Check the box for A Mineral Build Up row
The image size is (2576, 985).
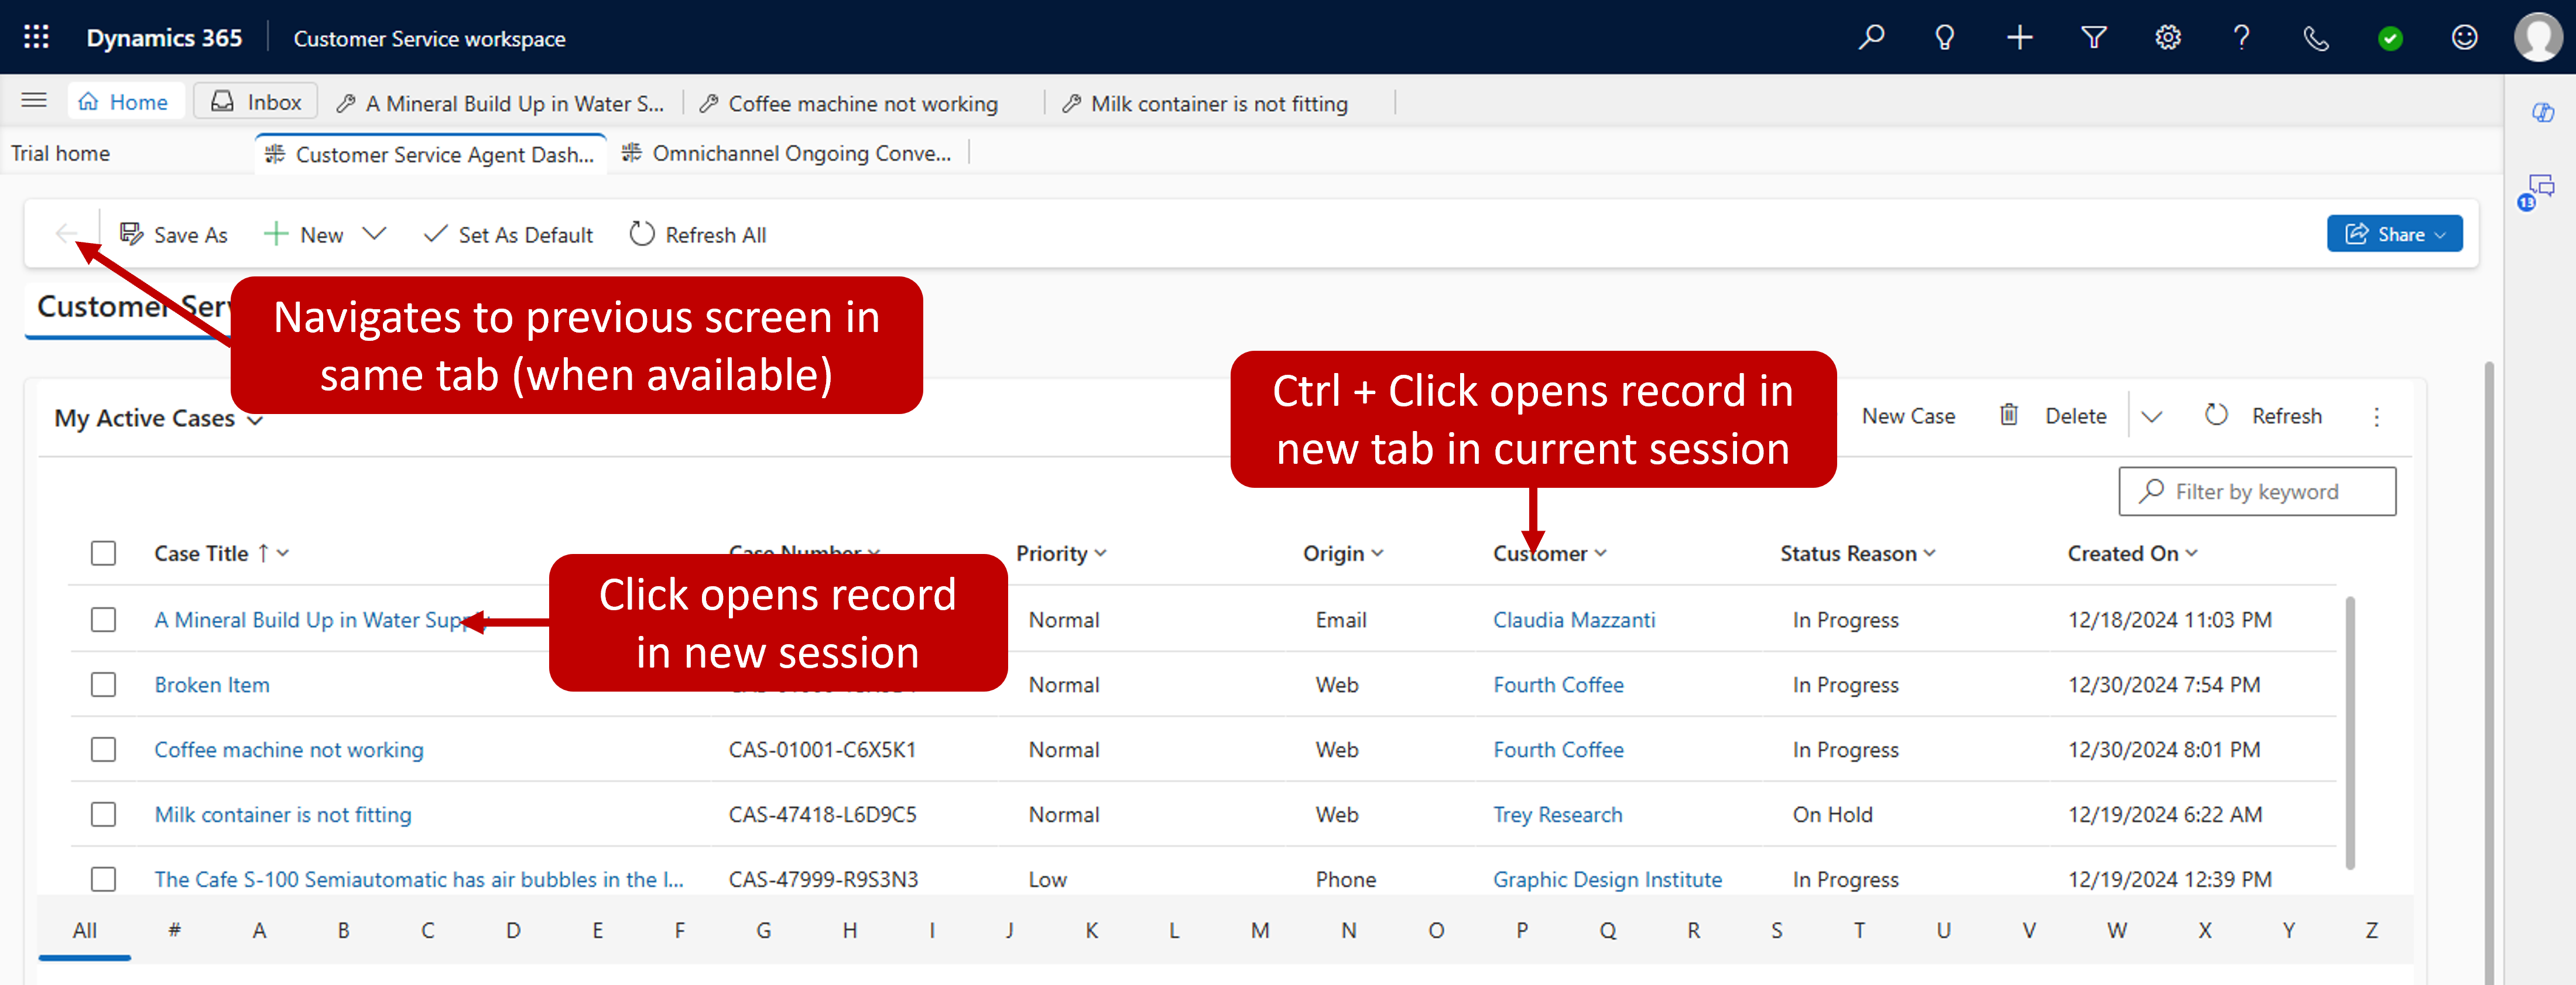click(x=103, y=619)
